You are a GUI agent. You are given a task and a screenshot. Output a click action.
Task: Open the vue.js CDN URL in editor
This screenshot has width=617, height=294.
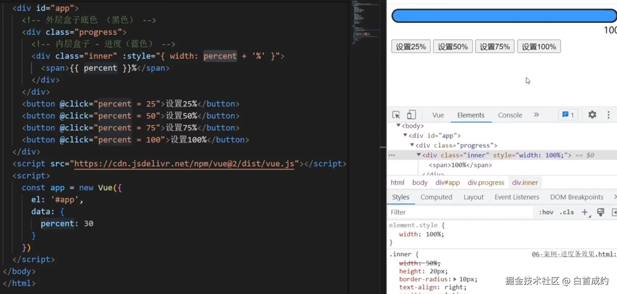(184, 164)
